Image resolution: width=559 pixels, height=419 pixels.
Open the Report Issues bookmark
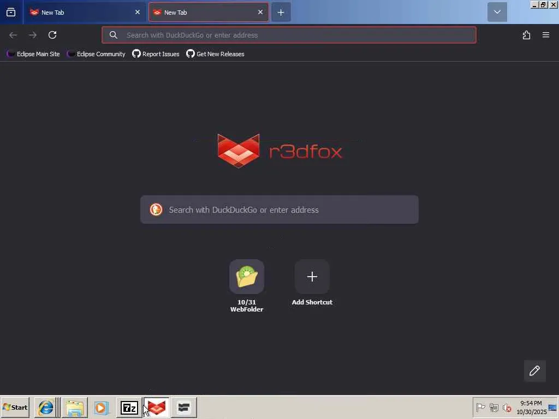pyautogui.click(x=156, y=54)
